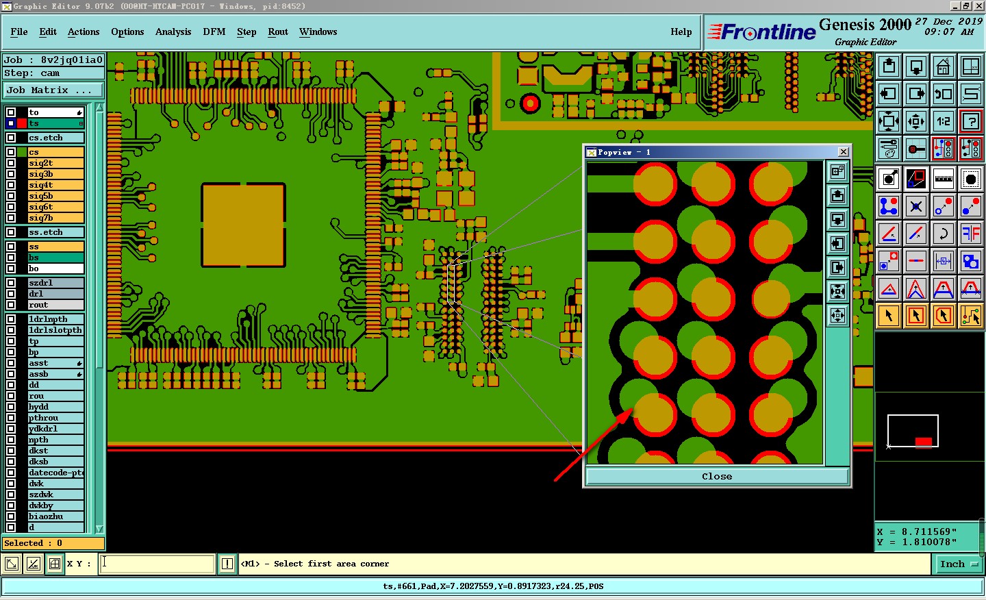Click the pan down view icon
The image size is (986, 600).
[916, 66]
